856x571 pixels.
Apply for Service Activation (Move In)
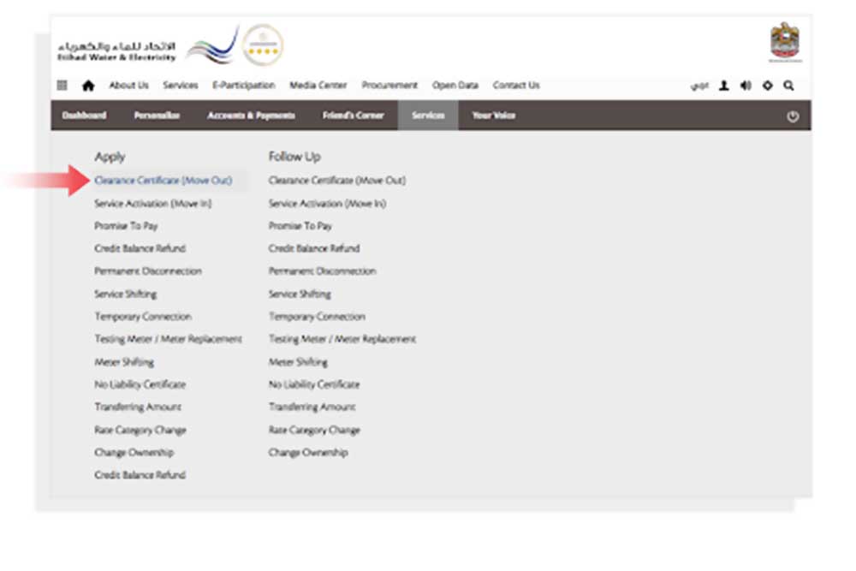[x=153, y=203]
